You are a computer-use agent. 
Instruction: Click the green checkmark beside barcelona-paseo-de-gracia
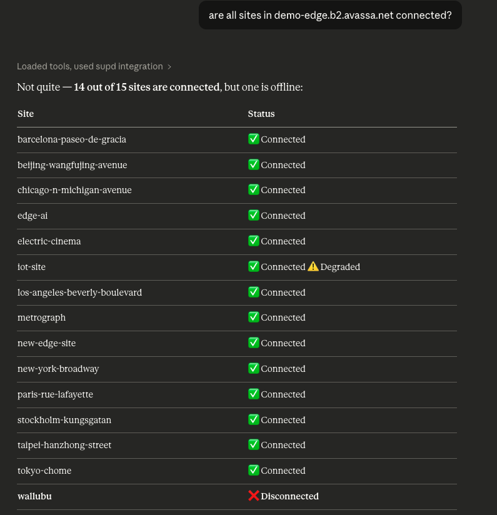click(254, 139)
